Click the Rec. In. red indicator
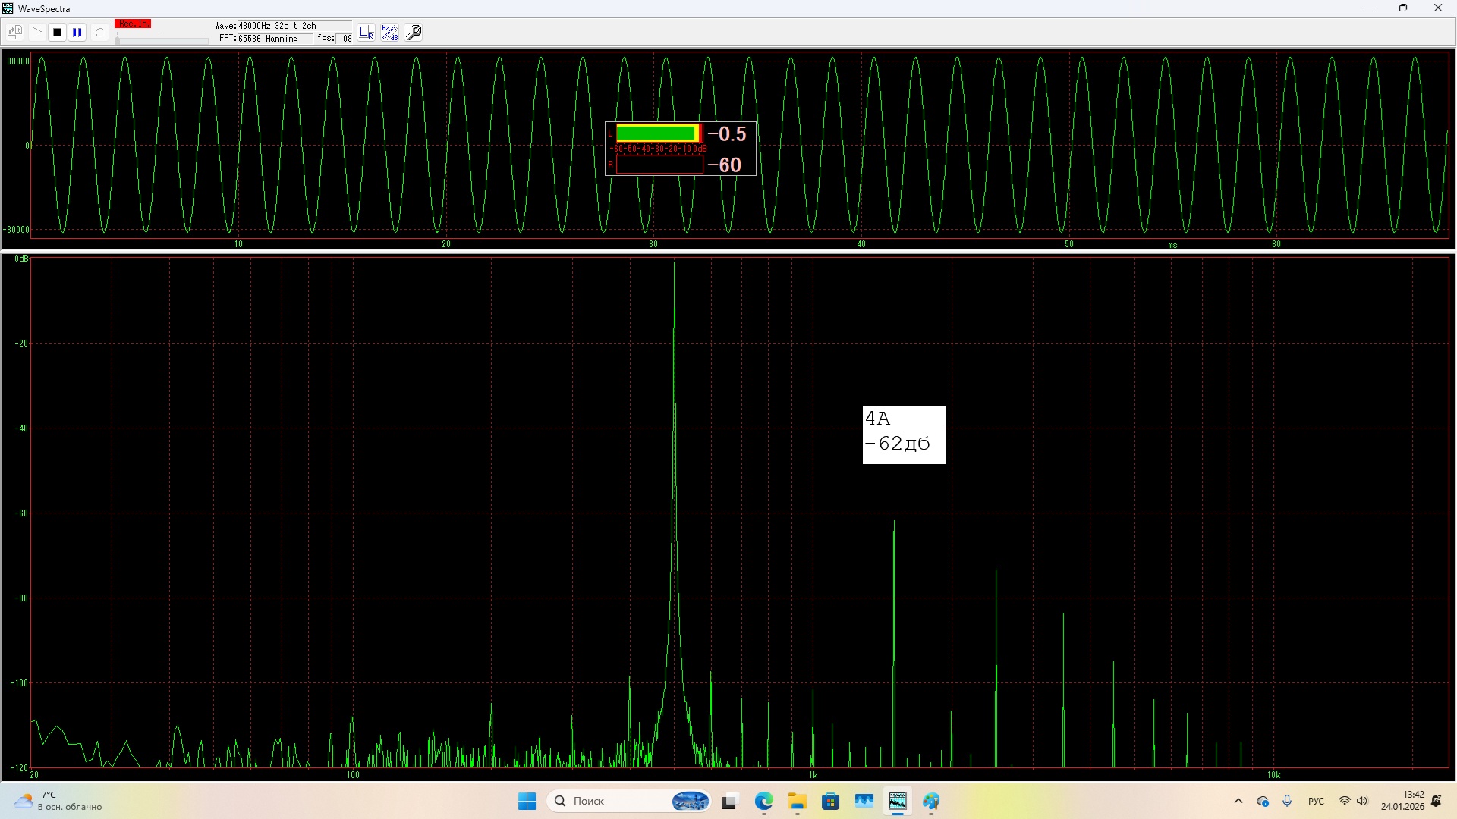Viewport: 1457px width, 819px height. point(133,24)
